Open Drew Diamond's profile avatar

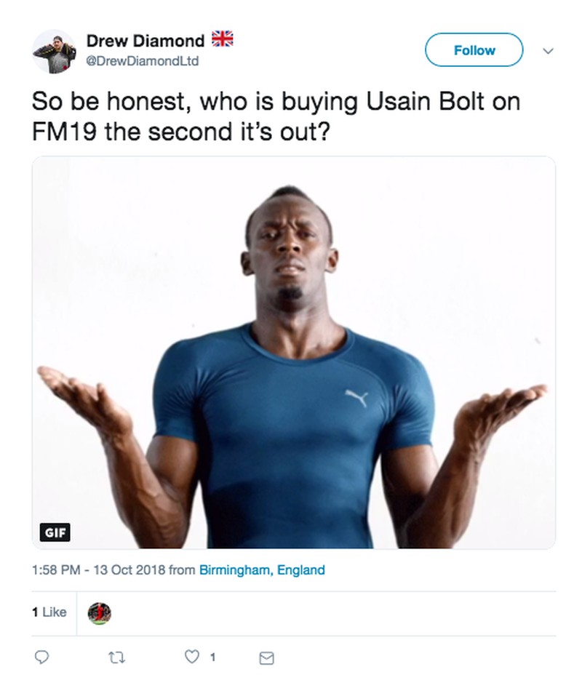tap(54, 52)
